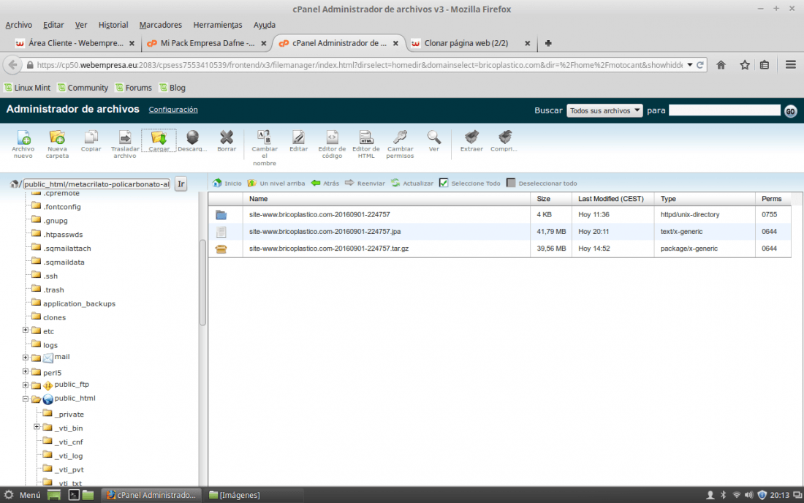The height and width of the screenshot is (503, 804).
Task: Click the tar.gz package file icon
Action: pos(221,249)
